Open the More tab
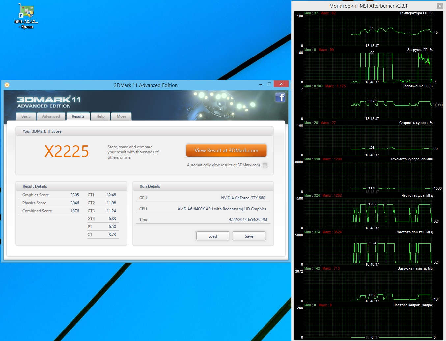The width and height of the screenshot is (446, 341). 121,116
